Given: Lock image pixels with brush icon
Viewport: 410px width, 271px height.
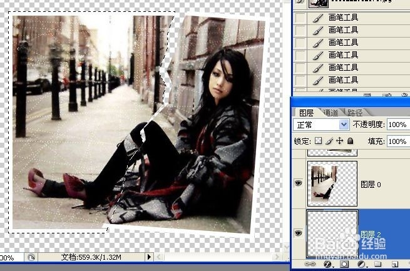Looking at the screenshot, I should (x=329, y=141).
